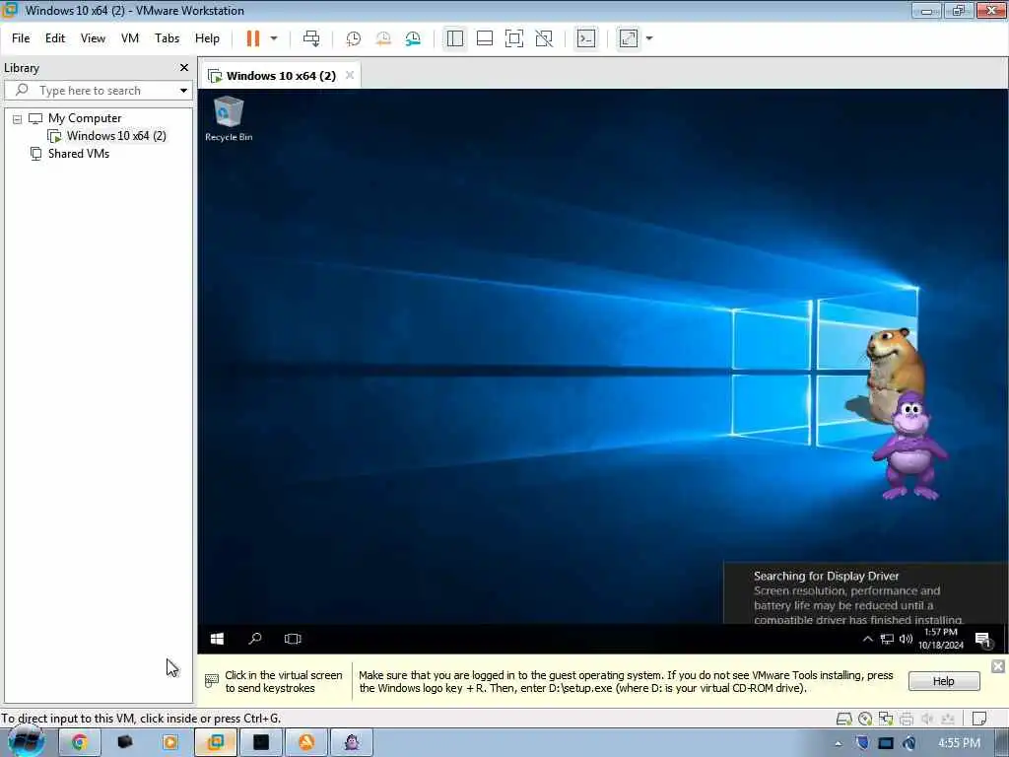
Task: Close the Windows 10 x64 (2) tab
Action: tap(350, 75)
